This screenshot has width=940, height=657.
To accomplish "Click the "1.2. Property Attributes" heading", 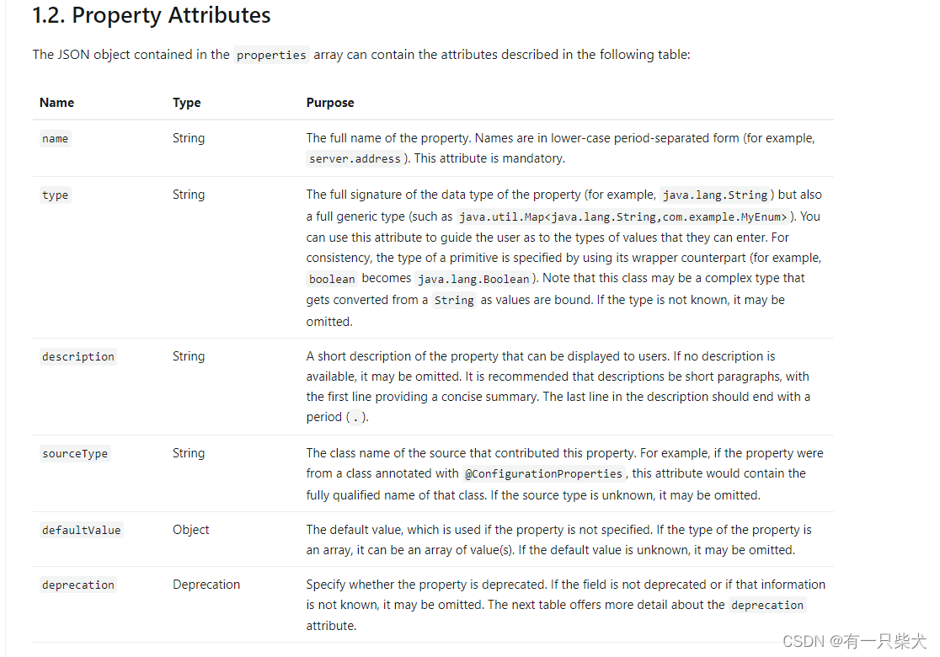I will coord(152,15).
